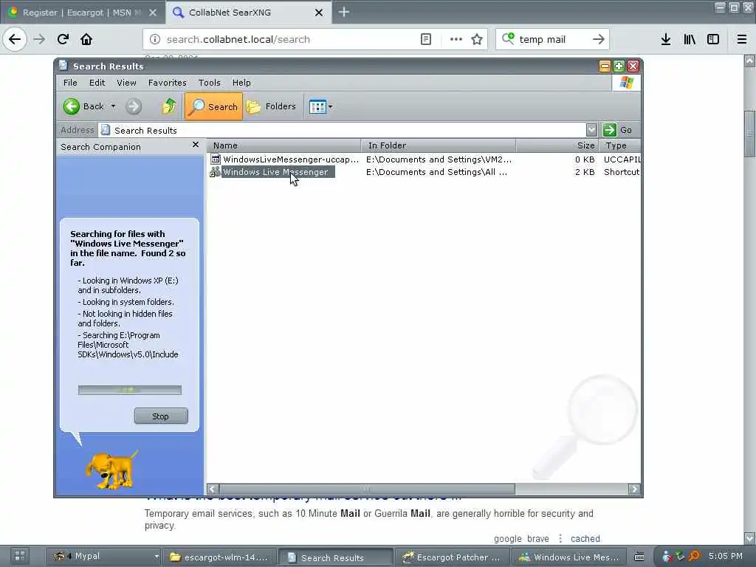Click the browser back button

tap(15, 39)
